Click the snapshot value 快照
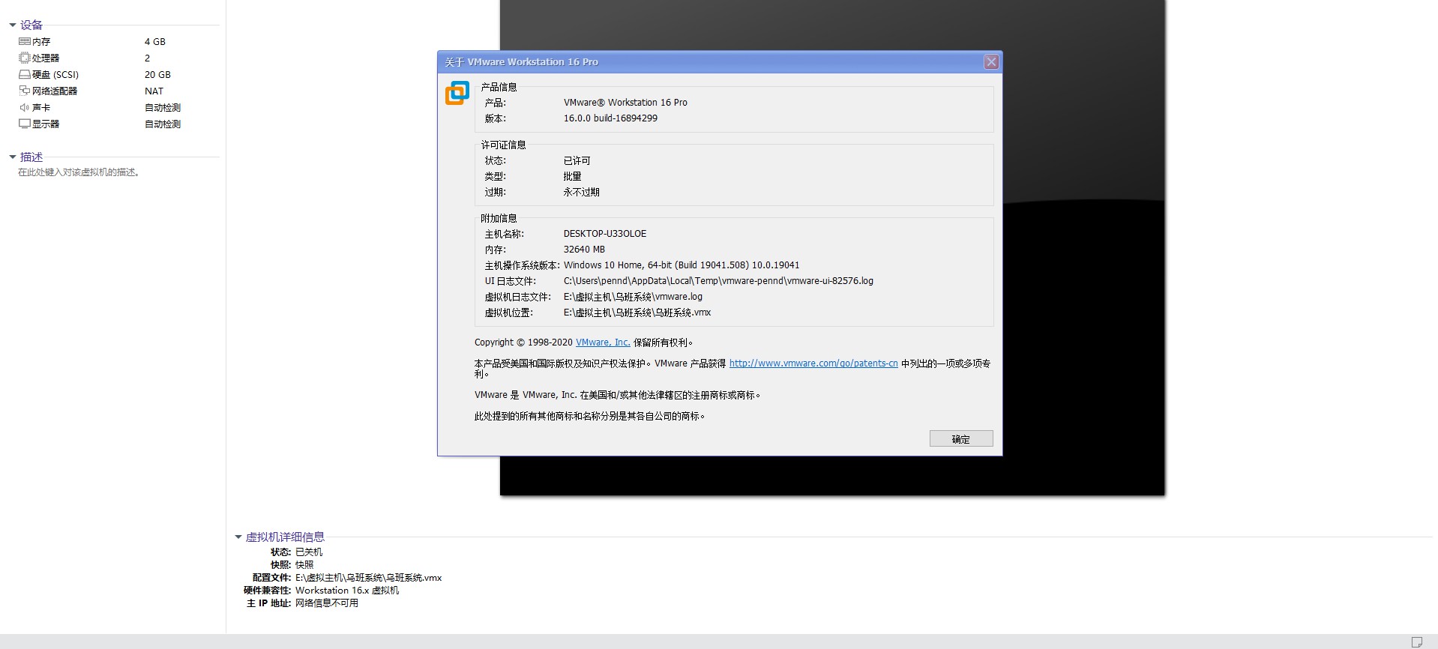Screen dimensions: 1438x649 (304, 565)
